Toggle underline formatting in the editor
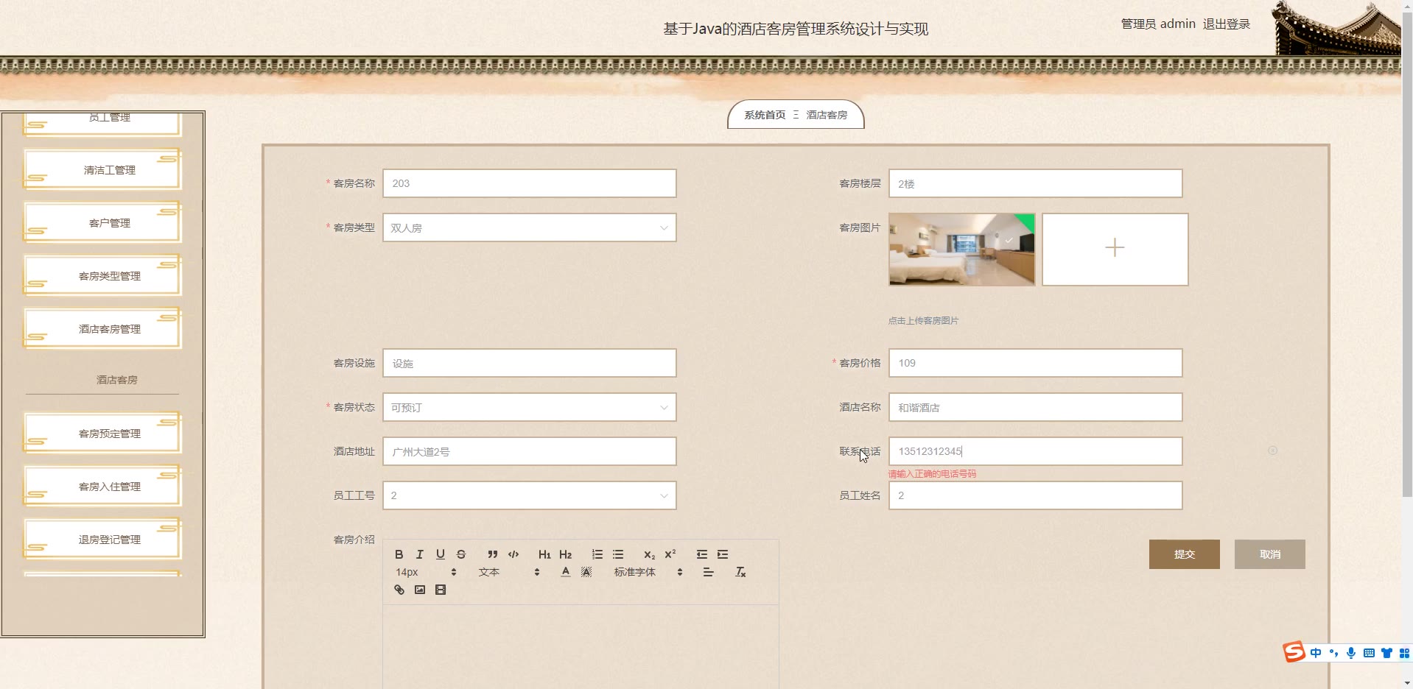Viewport: 1413px width, 689px height. point(440,554)
